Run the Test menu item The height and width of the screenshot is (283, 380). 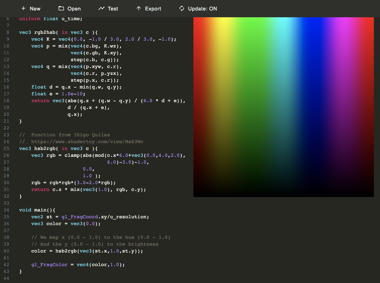coord(113,9)
